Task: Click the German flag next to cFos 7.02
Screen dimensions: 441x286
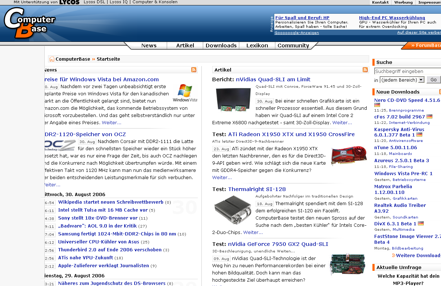Action: click(x=429, y=117)
